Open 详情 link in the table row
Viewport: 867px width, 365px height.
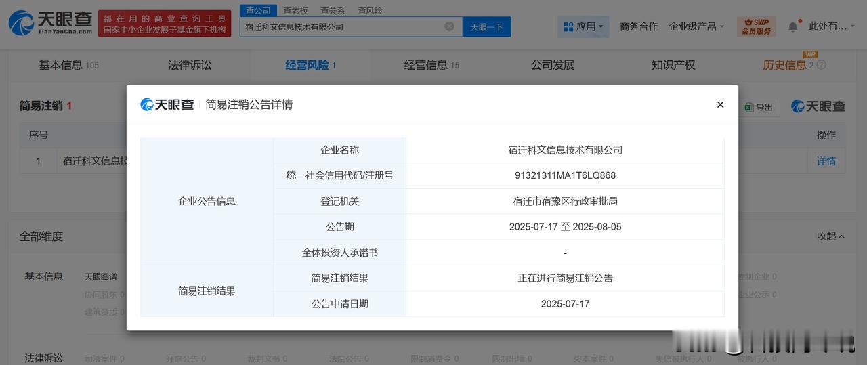click(826, 161)
